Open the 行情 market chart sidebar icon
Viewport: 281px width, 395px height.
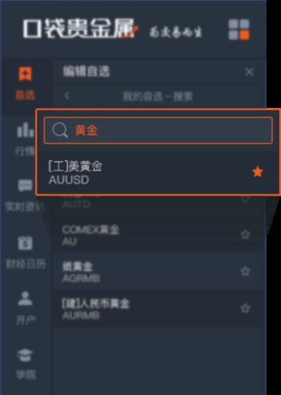point(25,130)
